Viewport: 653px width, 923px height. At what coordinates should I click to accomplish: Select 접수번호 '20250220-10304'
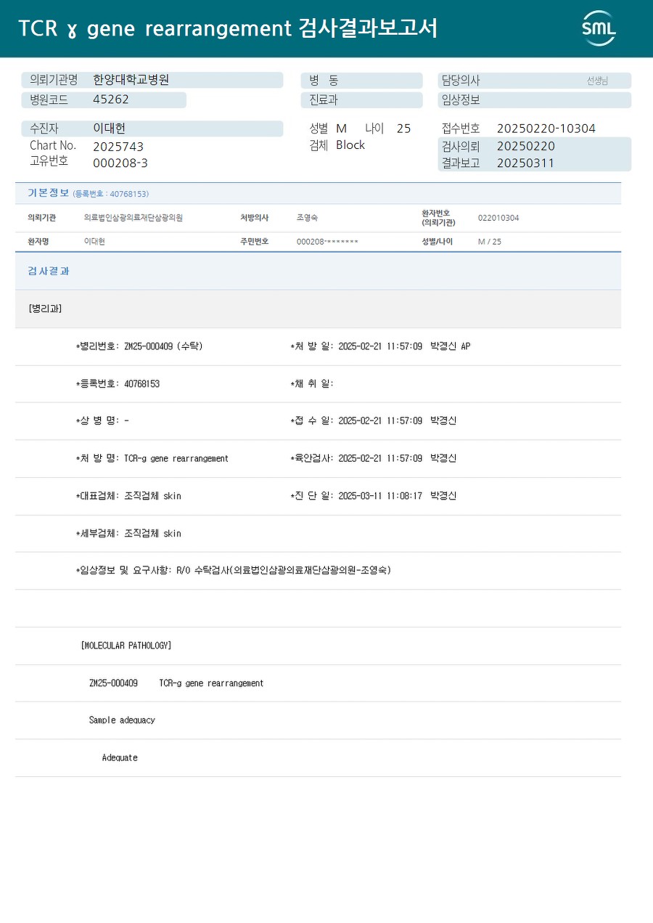(x=546, y=129)
